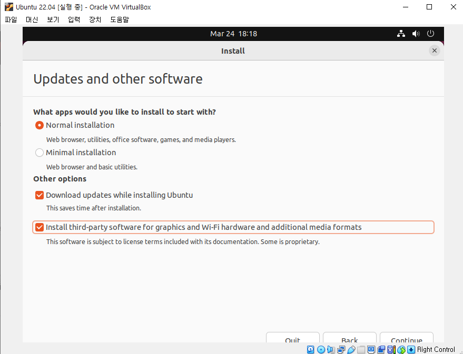The height and width of the screenshot is (354, 463).
Task: Click the Ubuntu volume speaker icon
Action: (x=416, y=34)
